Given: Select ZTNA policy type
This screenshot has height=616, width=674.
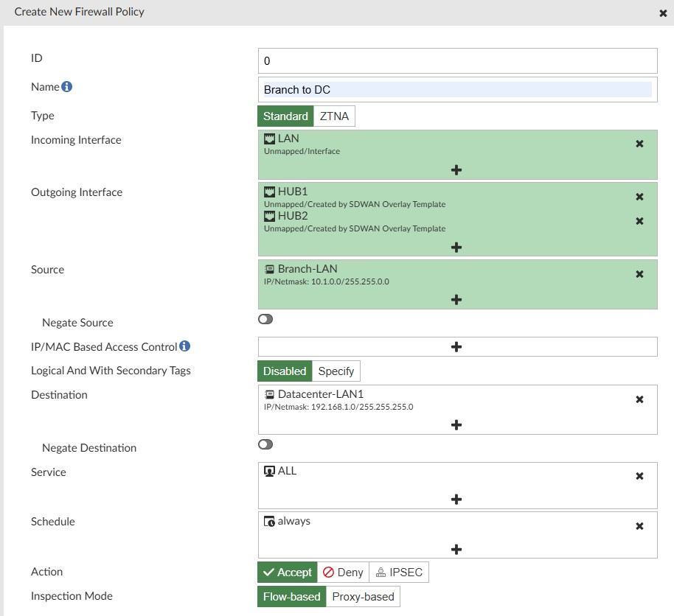Looking at the screenshot, I should (334, 116).
